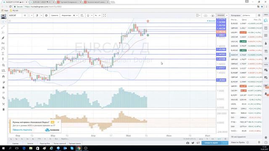
Task: Click the zoom in magnifier tool
Action: click(3, 65)
